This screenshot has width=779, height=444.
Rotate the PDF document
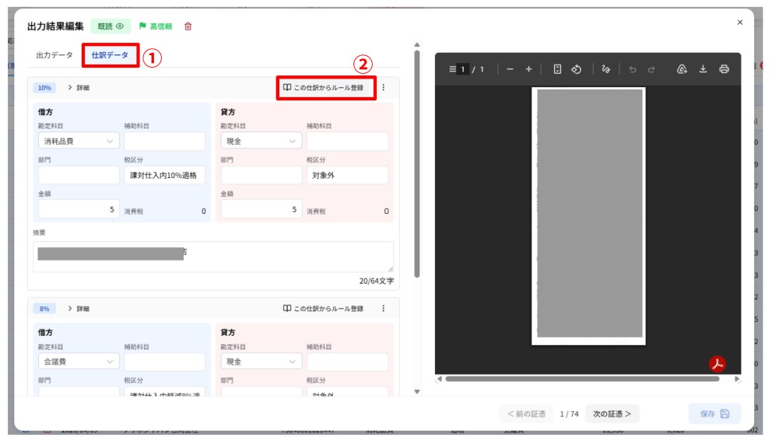(577, 69)
